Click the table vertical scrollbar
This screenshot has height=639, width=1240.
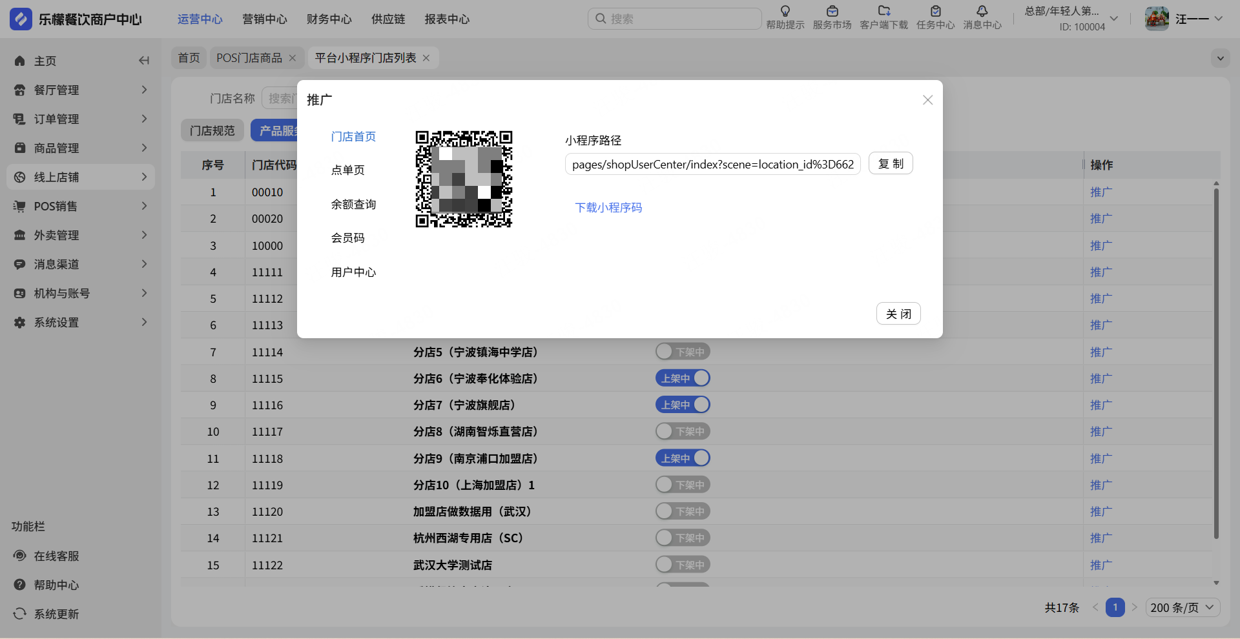coord(1216,363)
